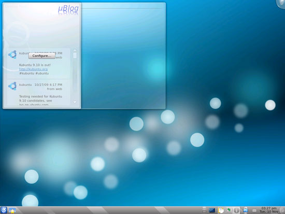Click the pager widget in the panel

pyautogui.click(x=204, y=210)
